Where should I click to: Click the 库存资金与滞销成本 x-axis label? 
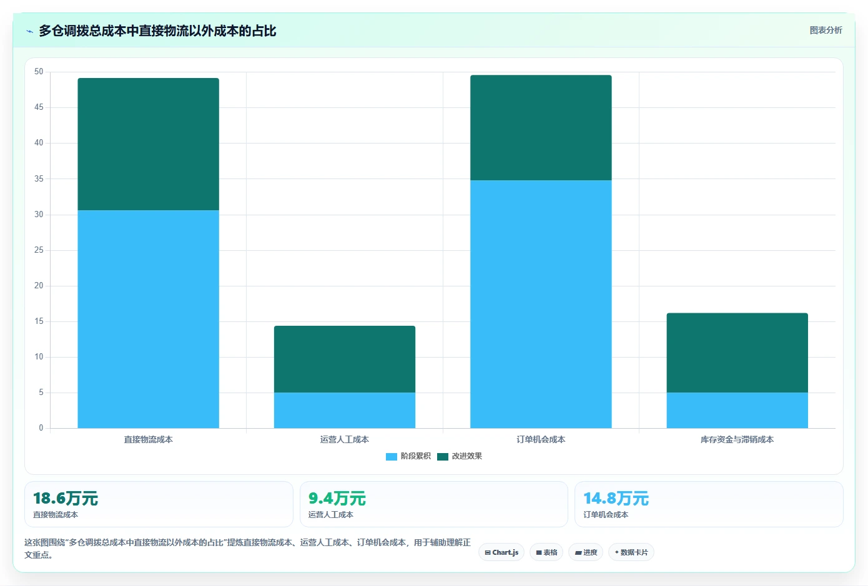pos(737,440)
